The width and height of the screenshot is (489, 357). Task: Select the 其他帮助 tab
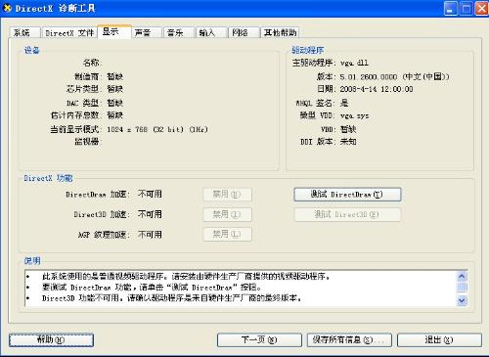[x=280, y=32]
